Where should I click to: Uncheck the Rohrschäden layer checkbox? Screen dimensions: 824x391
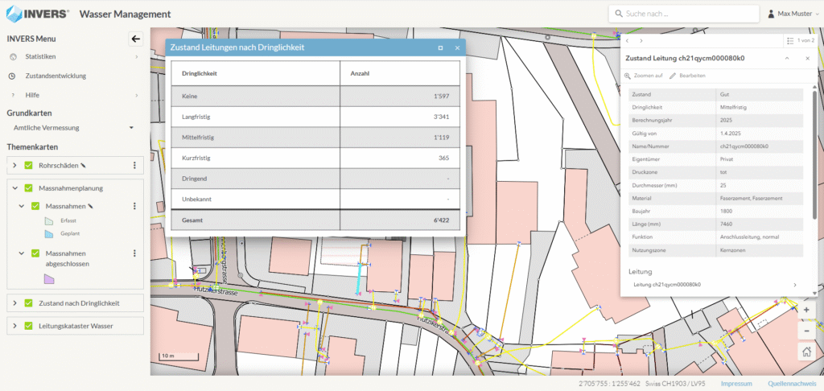click(28, 166)
